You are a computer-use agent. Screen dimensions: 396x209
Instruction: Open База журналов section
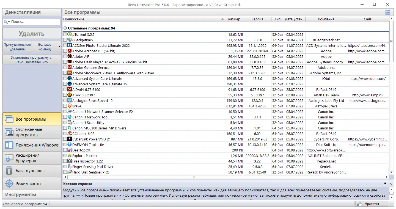click(32, 171)
